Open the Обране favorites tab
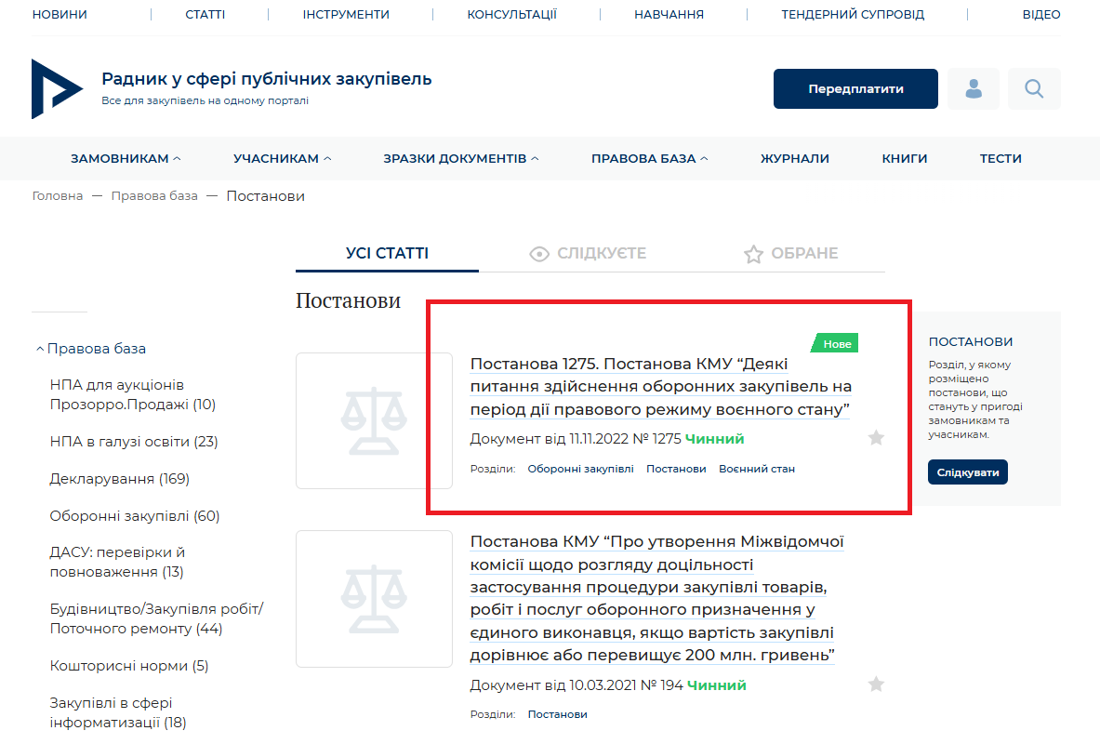The height and width of the screenshot is (744, 1100). click(x=790, y=254)
